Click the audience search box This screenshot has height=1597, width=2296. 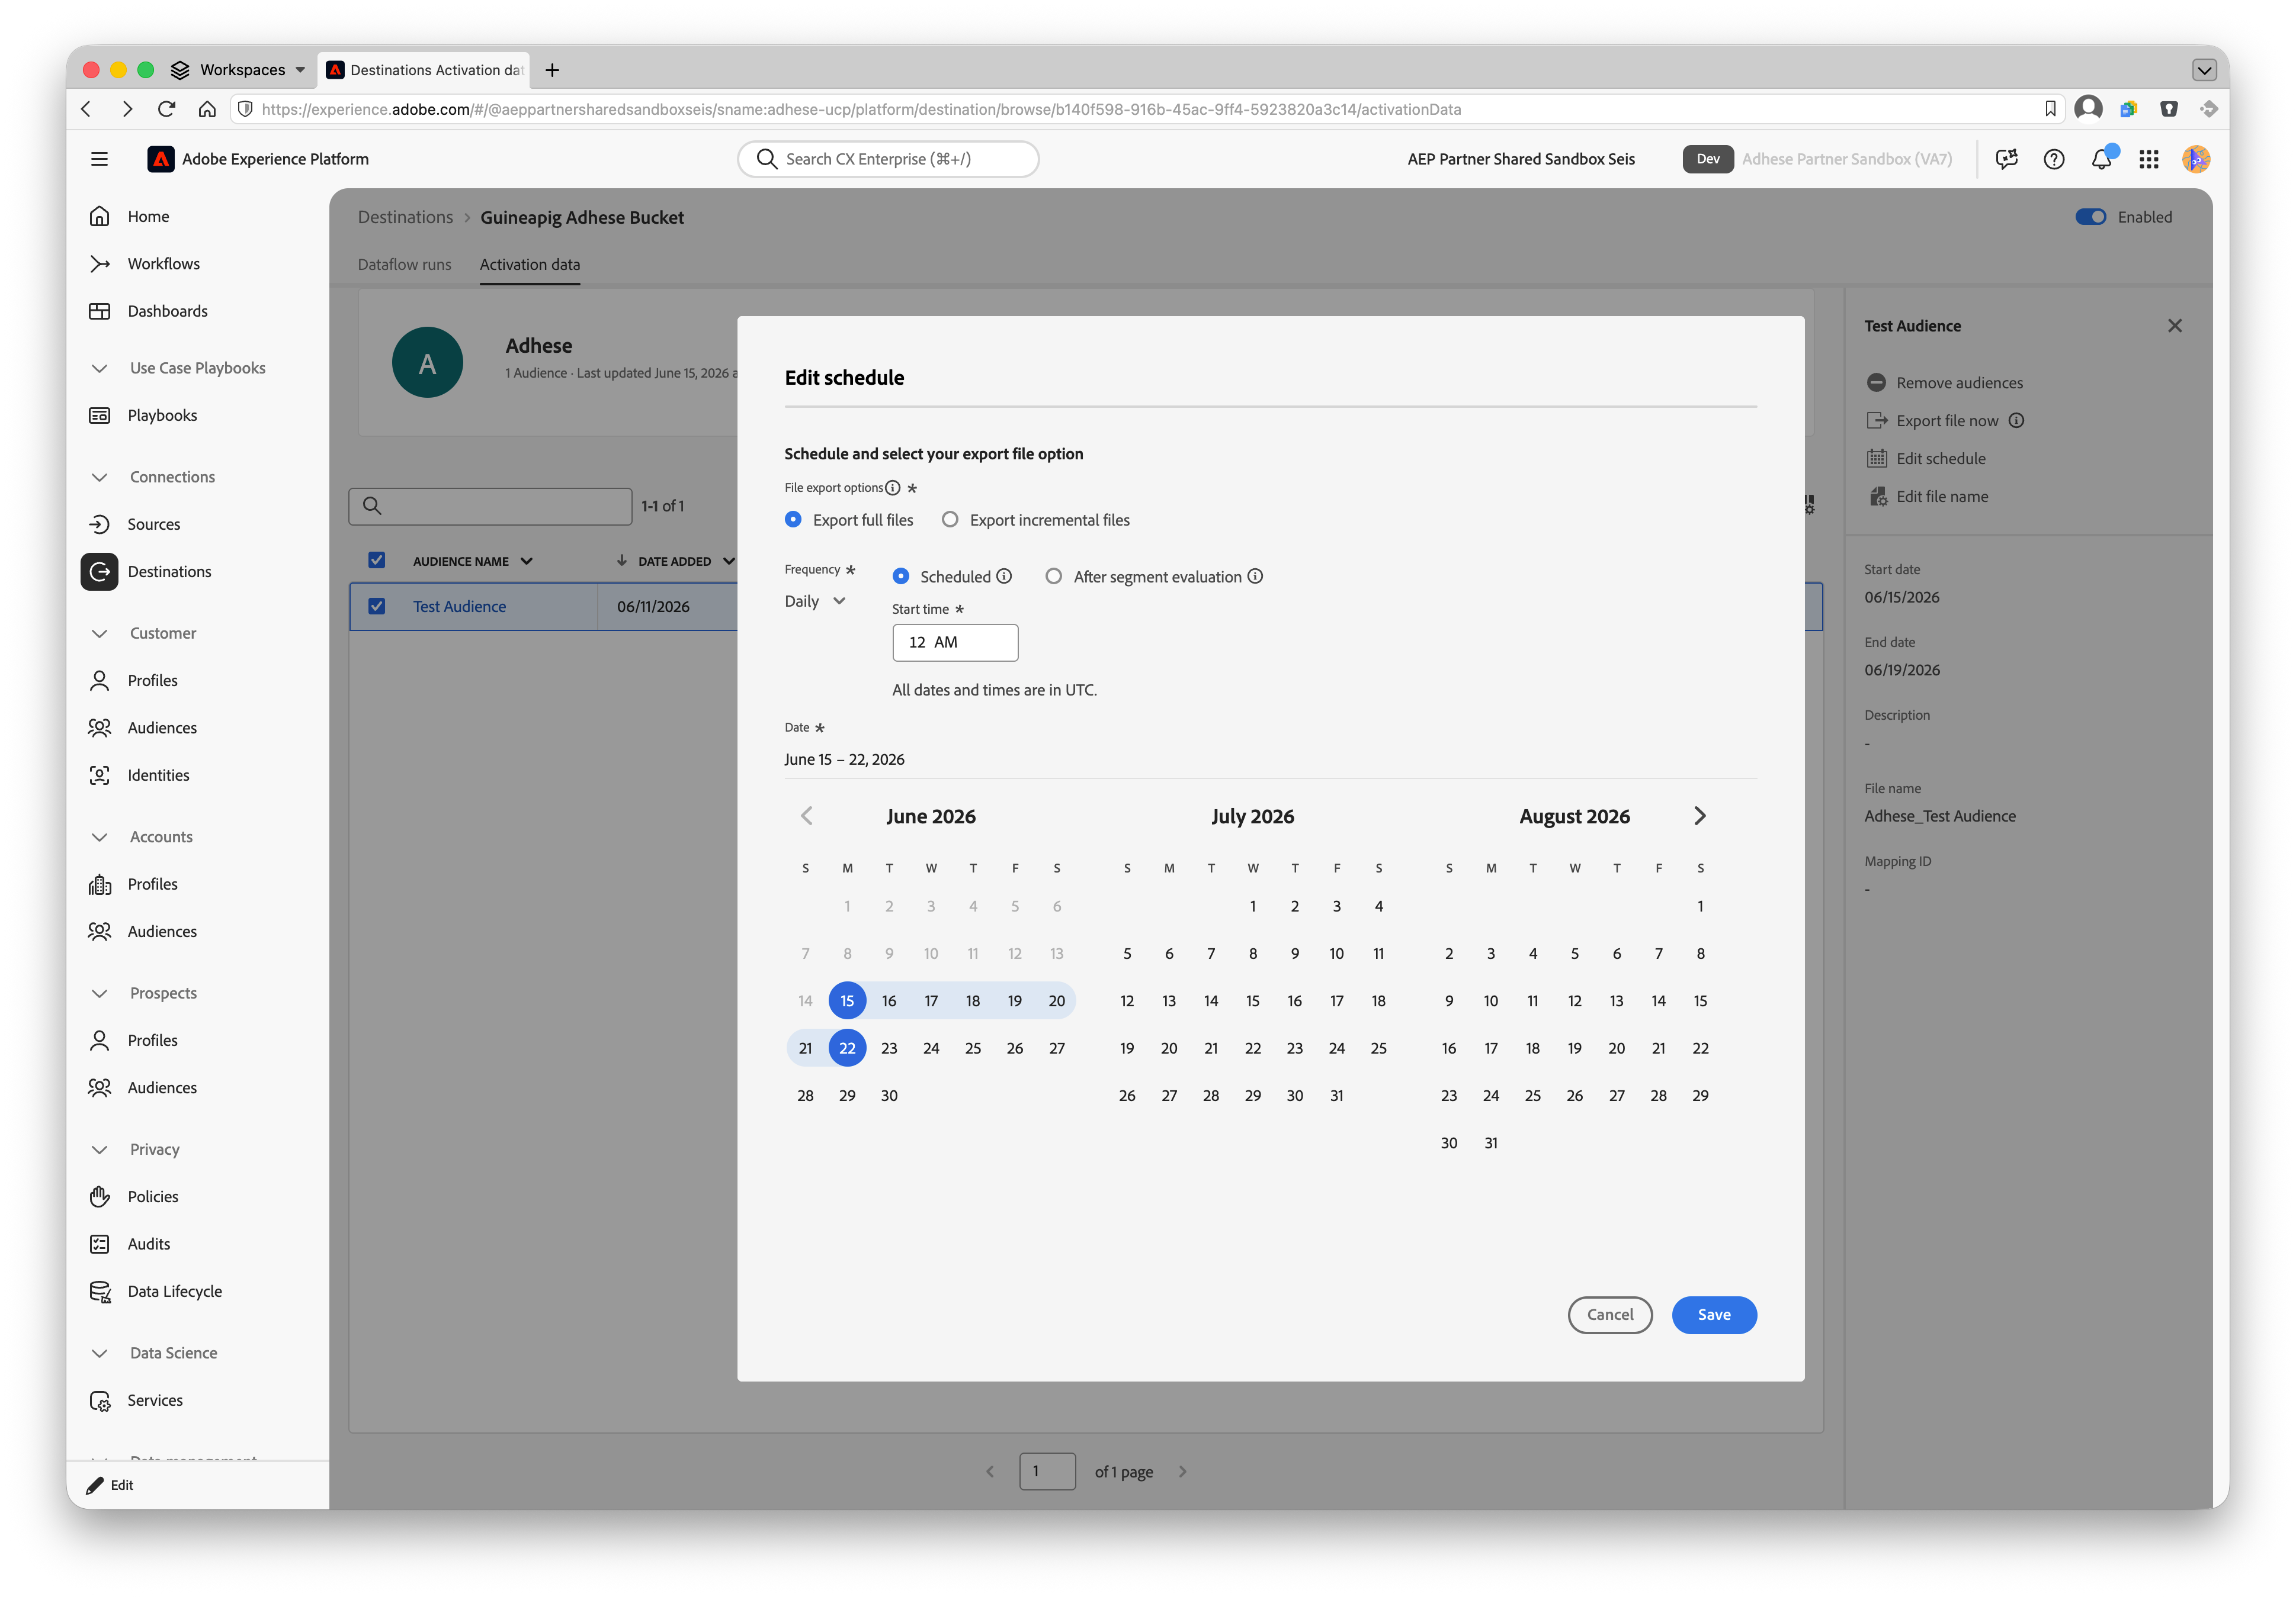point(490,505)
